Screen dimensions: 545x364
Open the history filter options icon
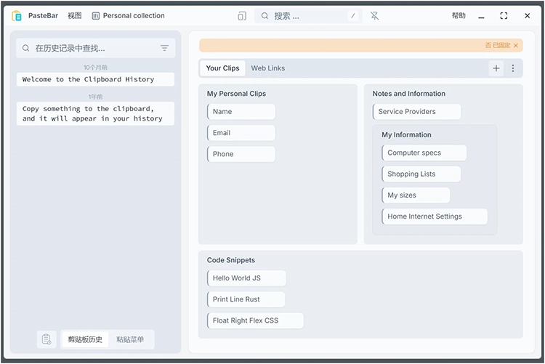pyautogui.click(x=164, y=49)
